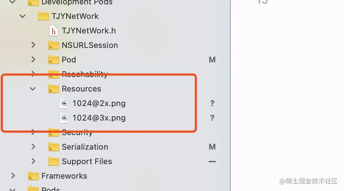This screenshot has height=191, width=344.
Task: Collapse the TJYNetWork group
Action: (23, 16)
